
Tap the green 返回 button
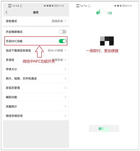[x=104, y=129]
